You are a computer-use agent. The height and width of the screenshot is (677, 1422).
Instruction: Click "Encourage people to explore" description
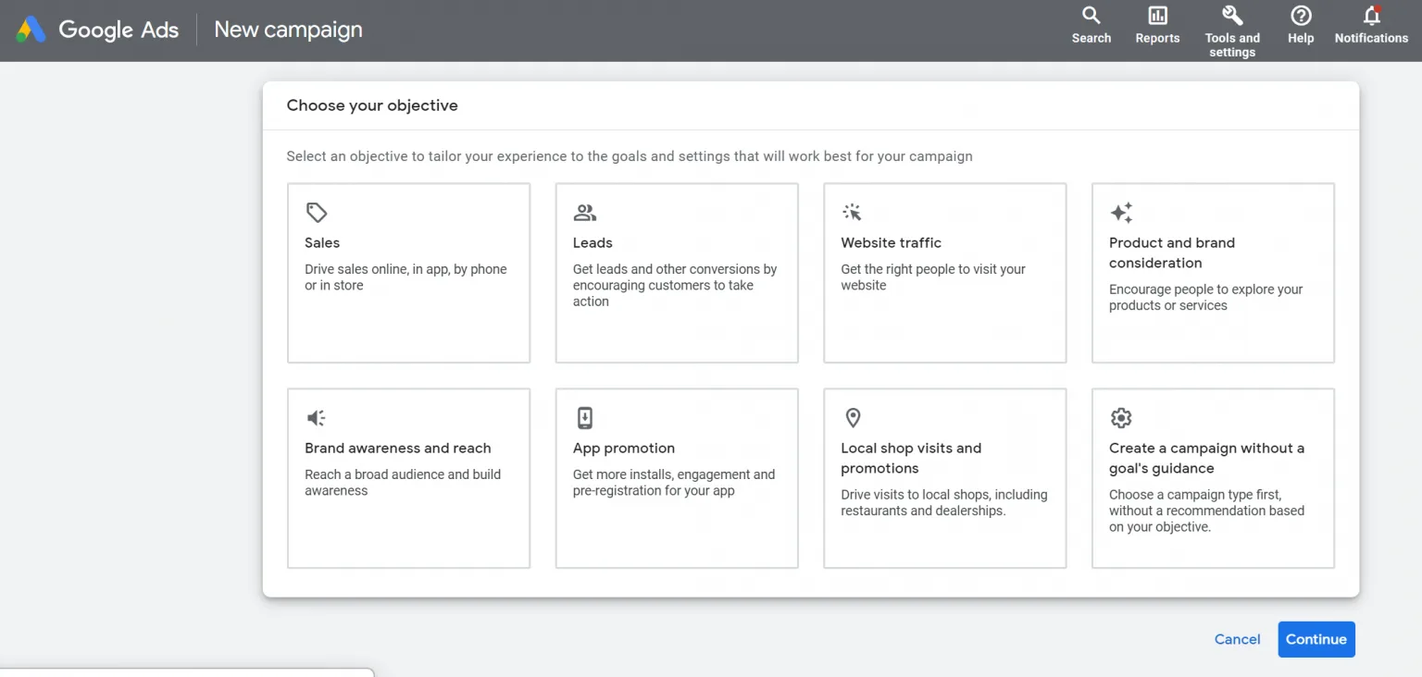click(x=1205, y=297)
